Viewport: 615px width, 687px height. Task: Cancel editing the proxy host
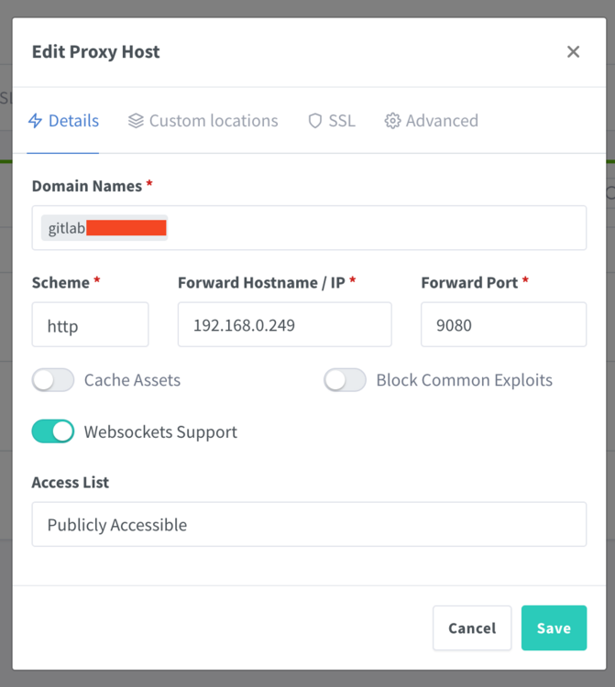pyautogui.click(x=472, y=627)
